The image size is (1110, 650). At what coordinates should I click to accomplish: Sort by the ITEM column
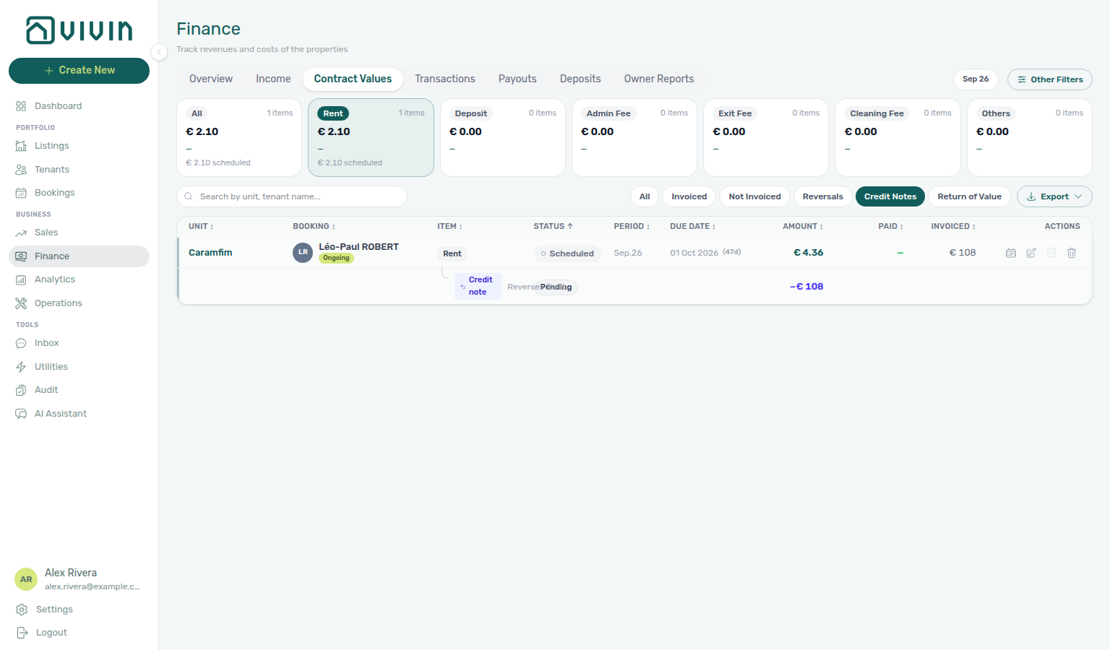pos(449,227)
